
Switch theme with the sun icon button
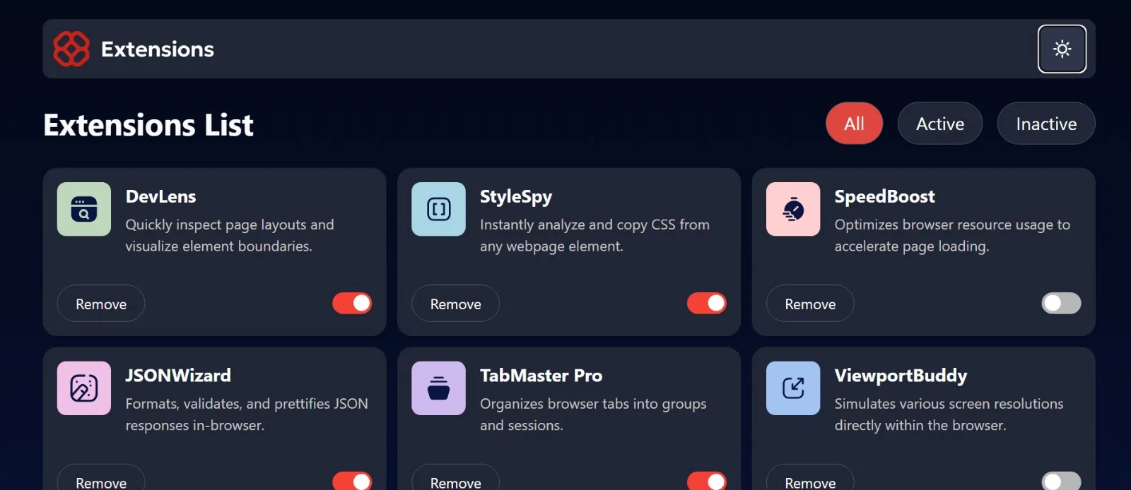(x=1062, y=49)
